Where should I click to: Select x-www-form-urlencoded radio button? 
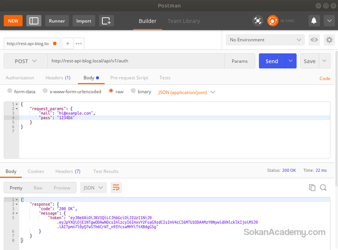click(x=45, y=91)
